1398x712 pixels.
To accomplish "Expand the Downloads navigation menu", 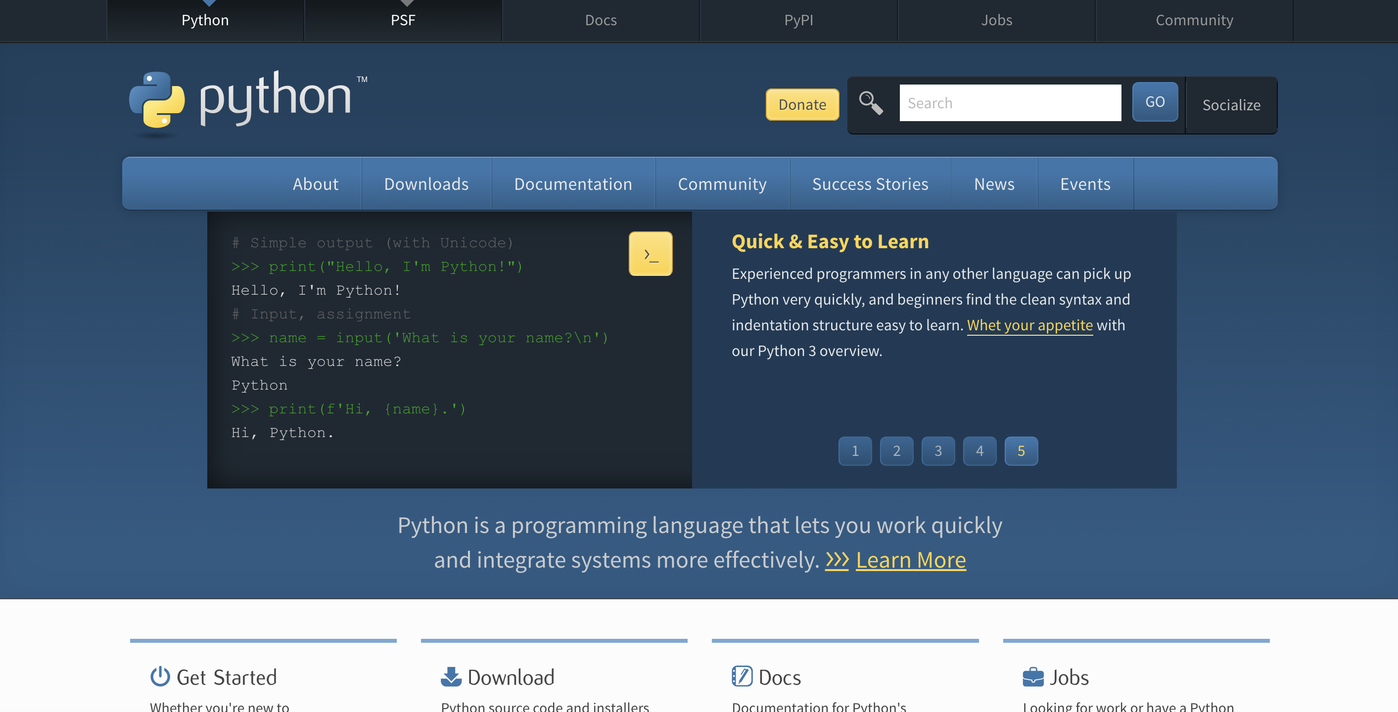I will [426, 184].
